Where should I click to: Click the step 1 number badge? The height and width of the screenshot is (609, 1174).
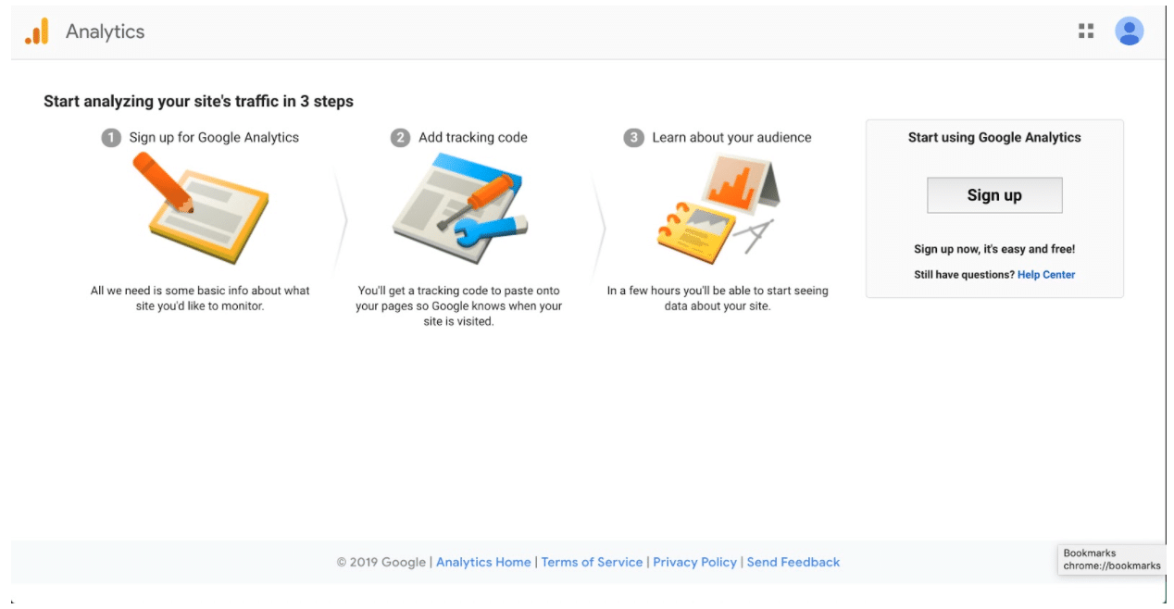(x=111, y=138)
